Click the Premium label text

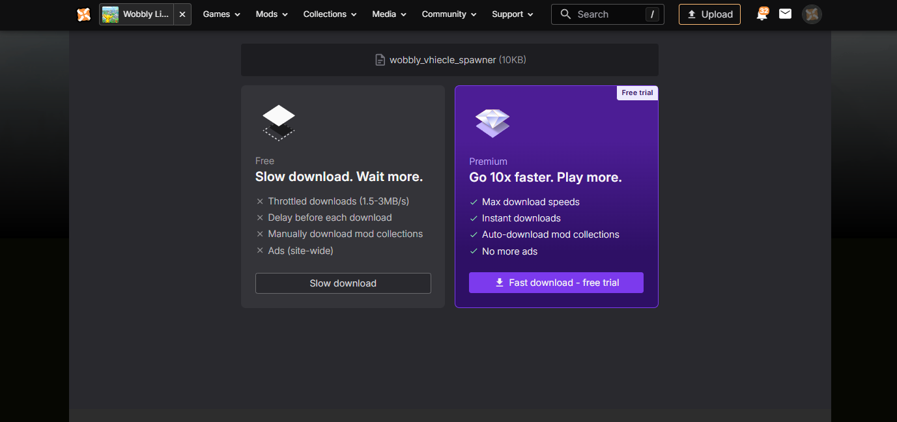click(488, 162)
